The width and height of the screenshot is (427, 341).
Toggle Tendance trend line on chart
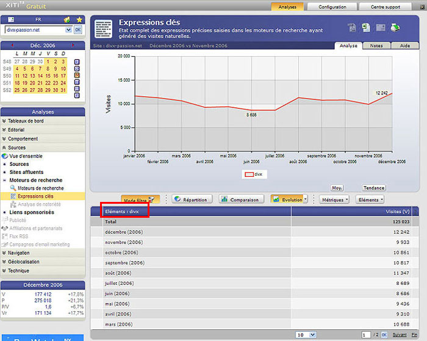pyautogui.click(x=374, y=188)
